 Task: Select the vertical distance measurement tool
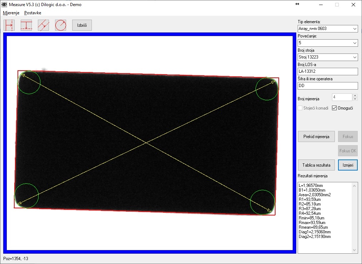[x=26, y=25]
